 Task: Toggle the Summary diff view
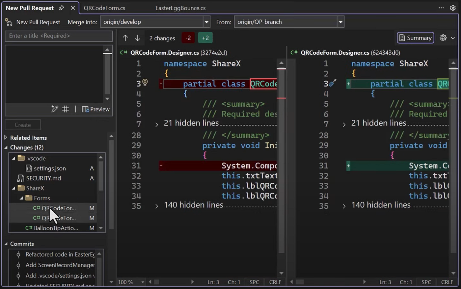(415, 38)
